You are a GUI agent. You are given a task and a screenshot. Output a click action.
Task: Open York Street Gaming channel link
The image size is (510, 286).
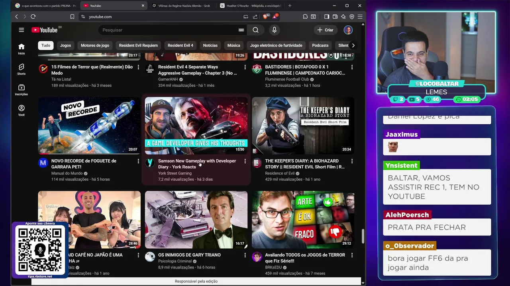(x=175, y=173)
